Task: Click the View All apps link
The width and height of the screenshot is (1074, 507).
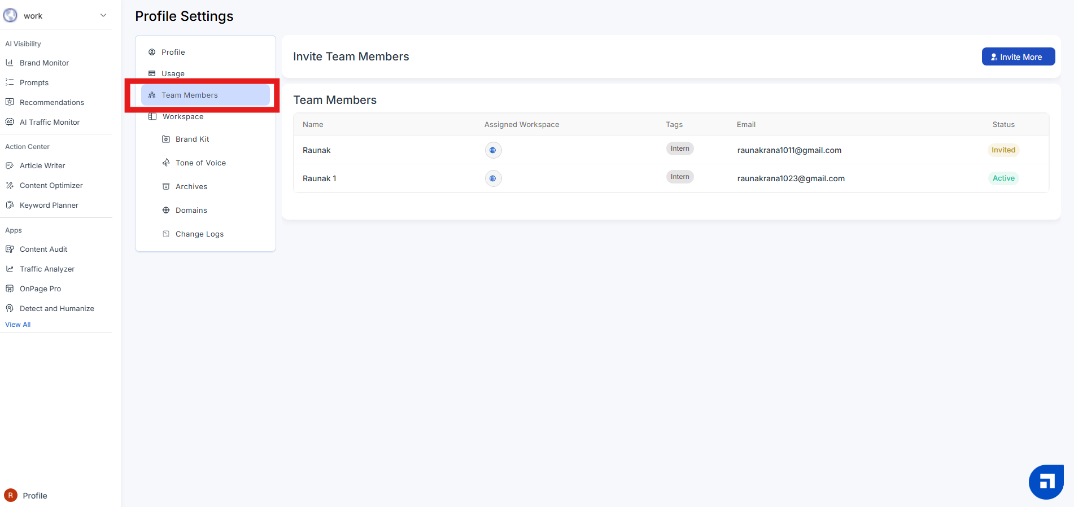Action: pyautogui.click(x=18, y=325)
